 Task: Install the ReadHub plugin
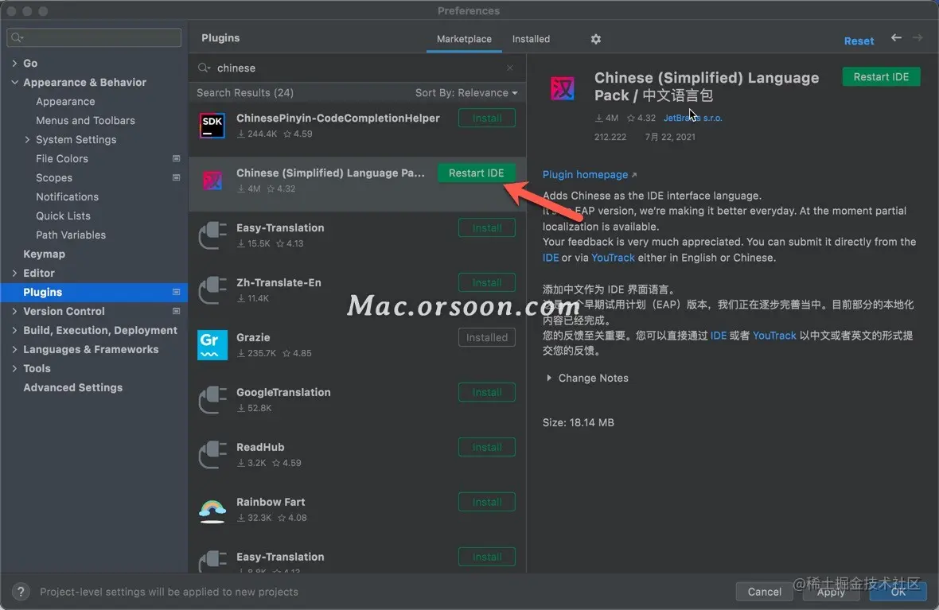(487, 447)
